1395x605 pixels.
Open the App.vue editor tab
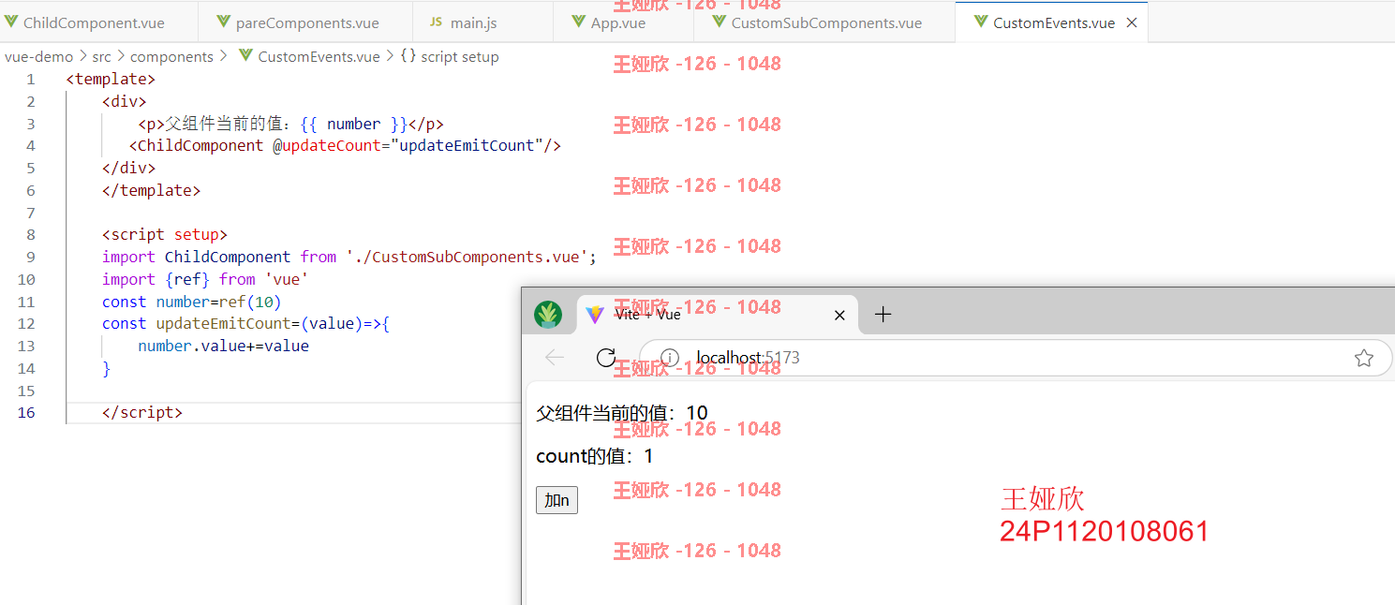(623, 22)
